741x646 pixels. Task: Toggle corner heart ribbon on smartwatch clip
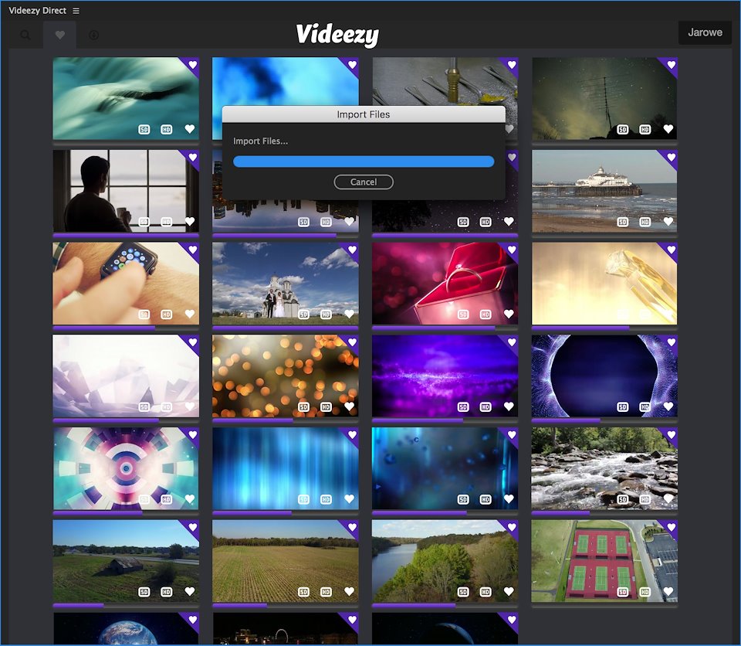pos(192,250)
